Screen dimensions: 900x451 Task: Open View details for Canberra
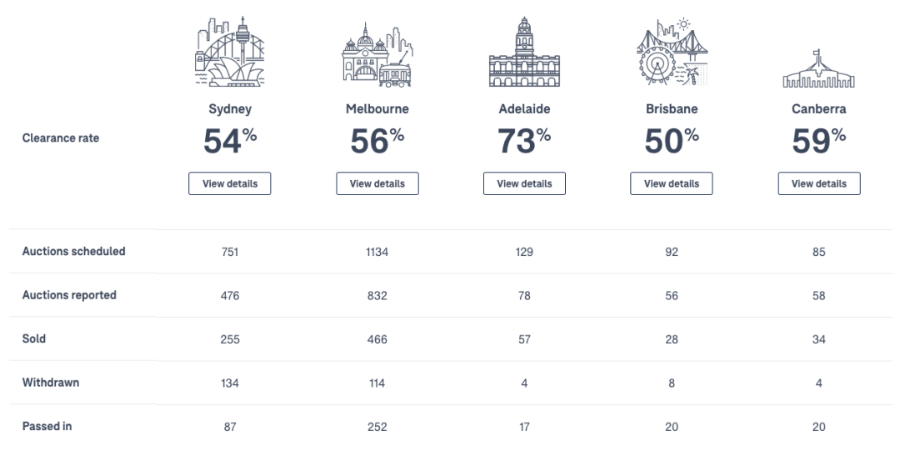819,184
